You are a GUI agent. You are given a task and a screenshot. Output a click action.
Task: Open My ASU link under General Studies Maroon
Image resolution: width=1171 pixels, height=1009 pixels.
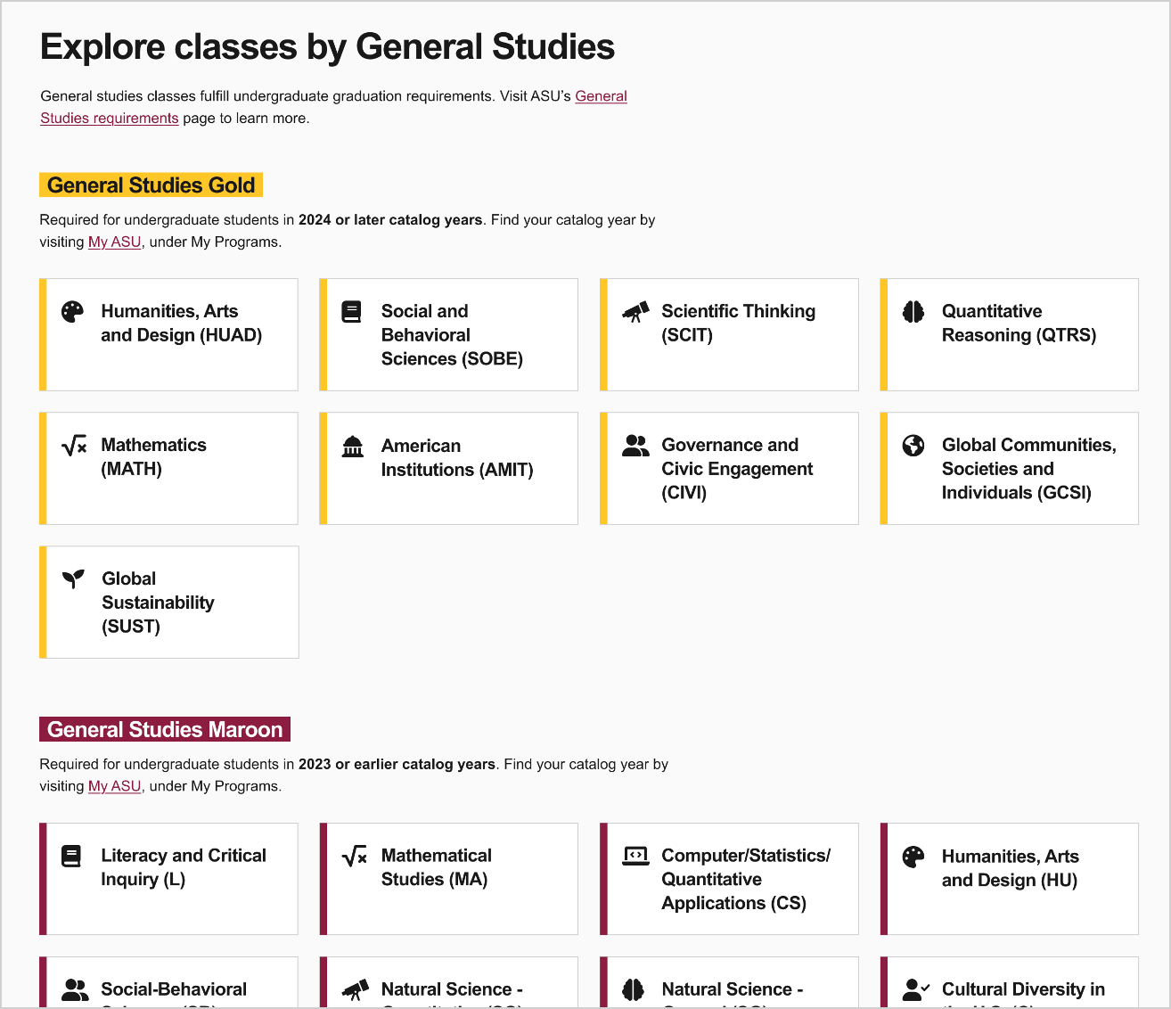point(114,786)
